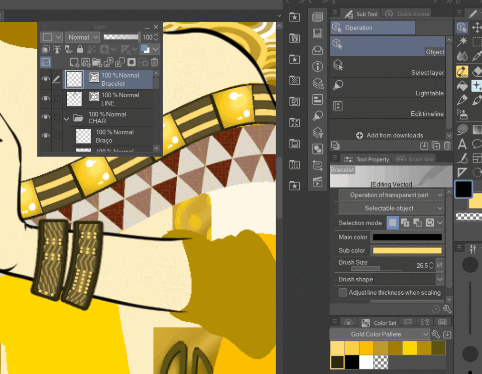Click the New vector layer icon
The width and height of the screenshot is (482, 374).
[x=86, y=62]
